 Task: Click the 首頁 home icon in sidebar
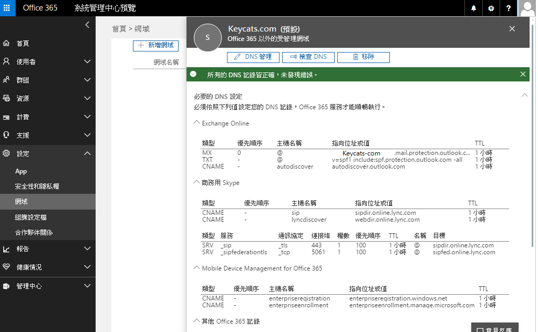pos(6,43)
